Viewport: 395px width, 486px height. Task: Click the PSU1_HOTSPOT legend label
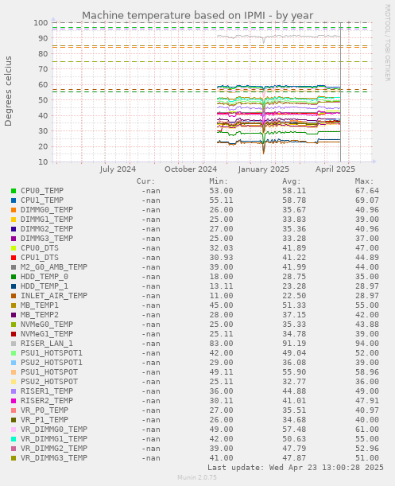tap(49, 372)
